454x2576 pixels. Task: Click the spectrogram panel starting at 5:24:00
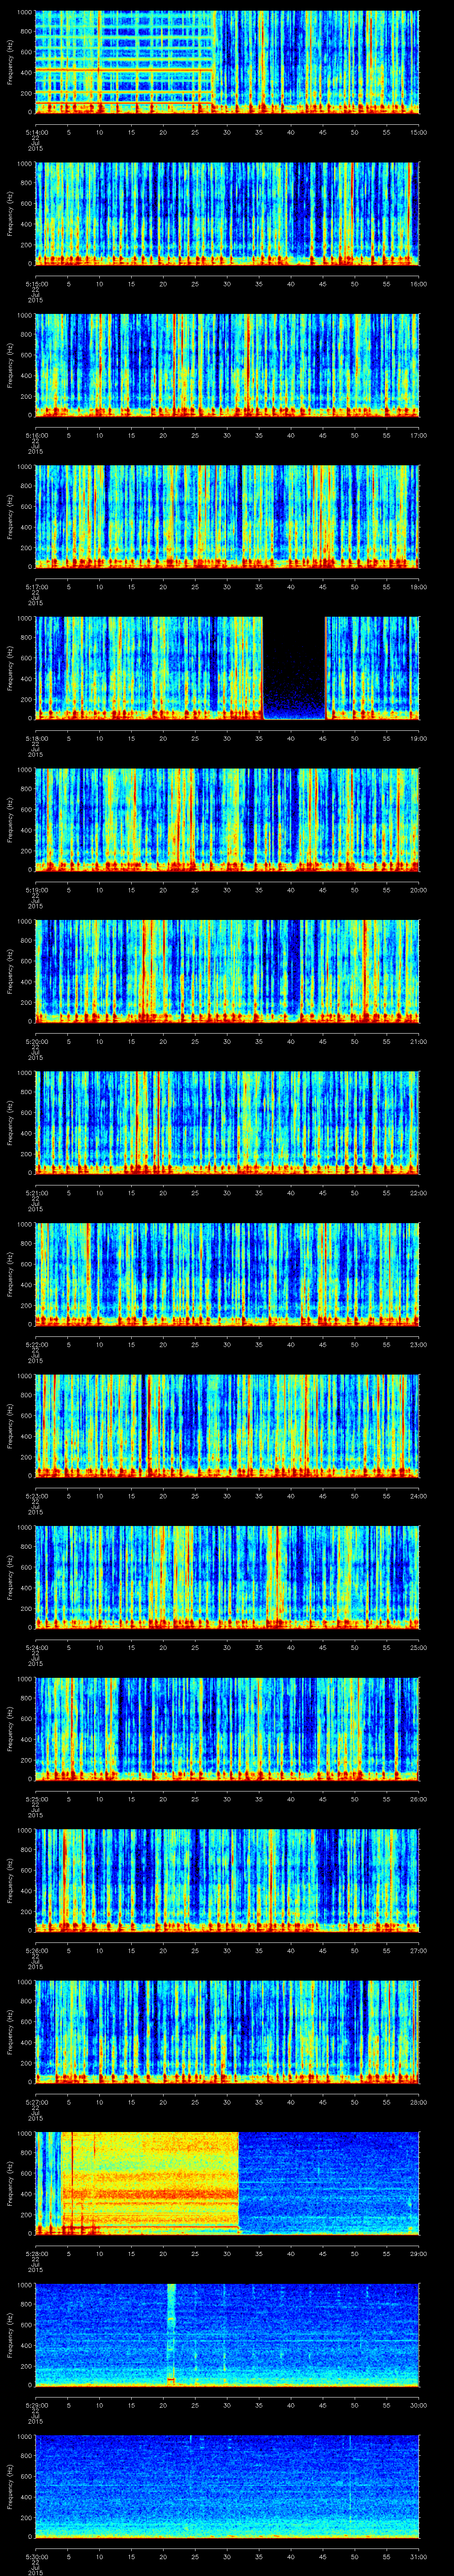click(x=227, y=1577)
